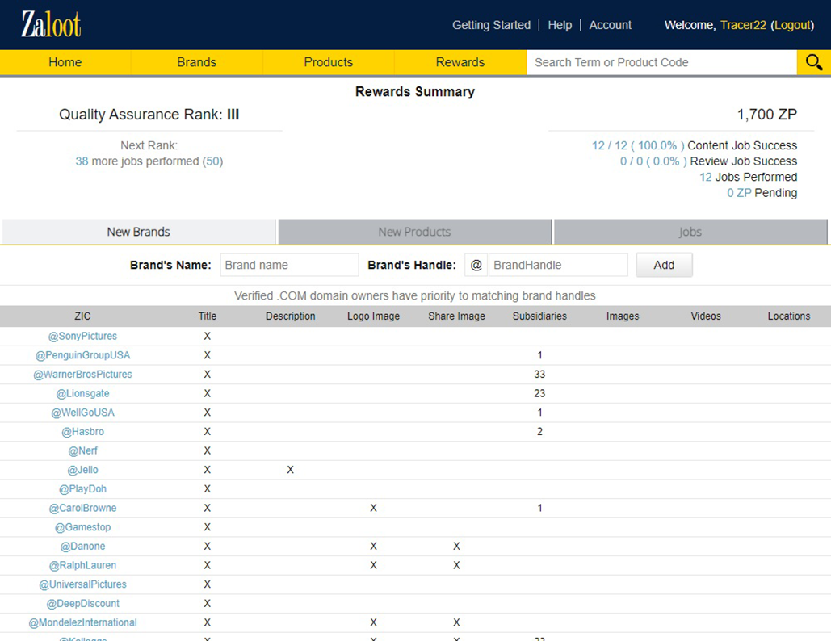Open the @Danone brand link
The height and width of the screenshot is (641, 831).
82,547
